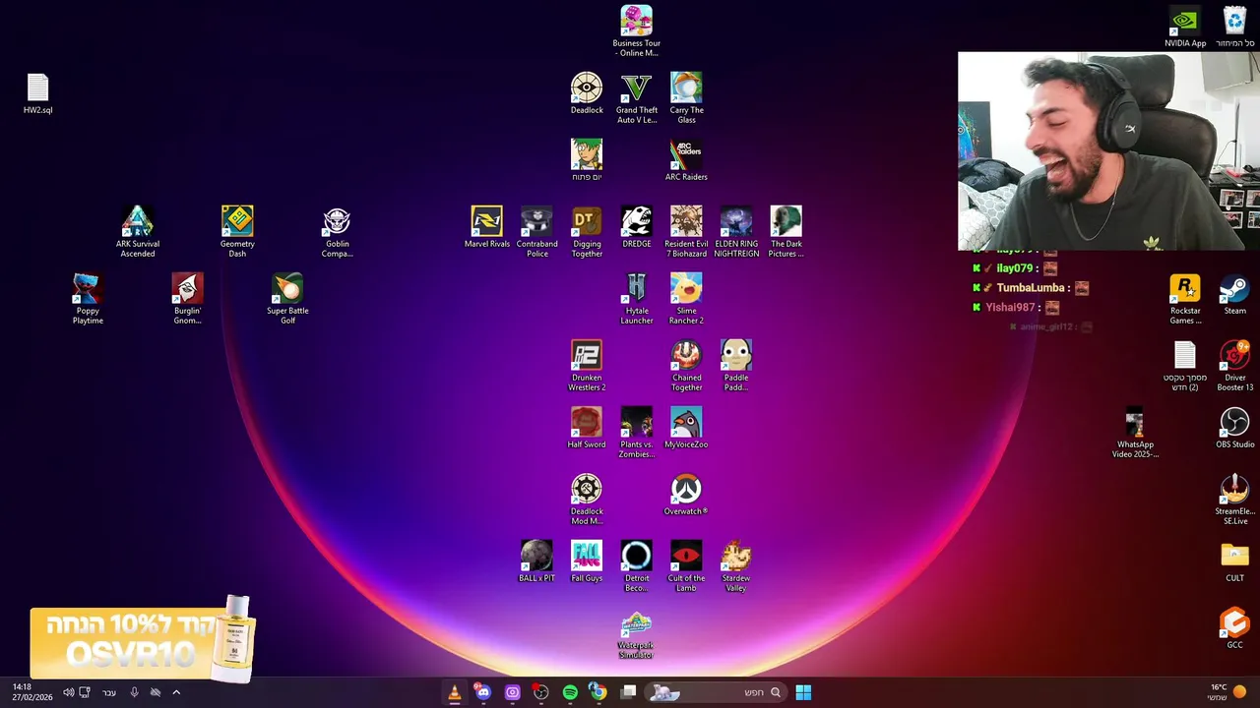This screenshot has width=1260, height=708.
Task: Select the Deadlock desktop shortcut
Action: pyautogui.click(x=587, y=93)
